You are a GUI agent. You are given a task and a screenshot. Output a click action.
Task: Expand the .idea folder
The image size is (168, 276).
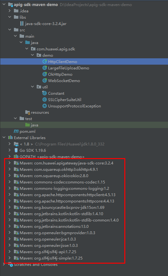10,11
